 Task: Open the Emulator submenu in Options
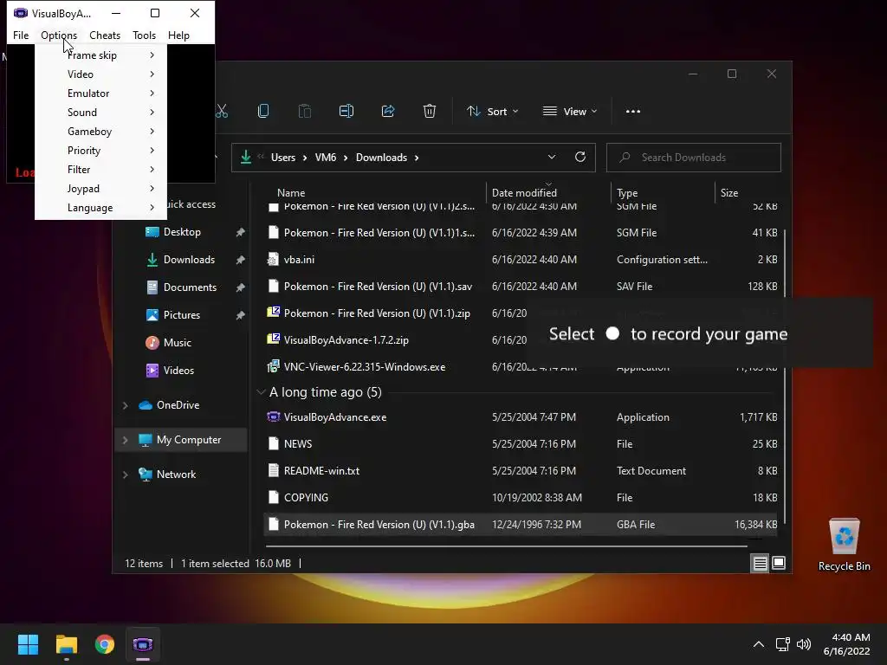(100, 94)
